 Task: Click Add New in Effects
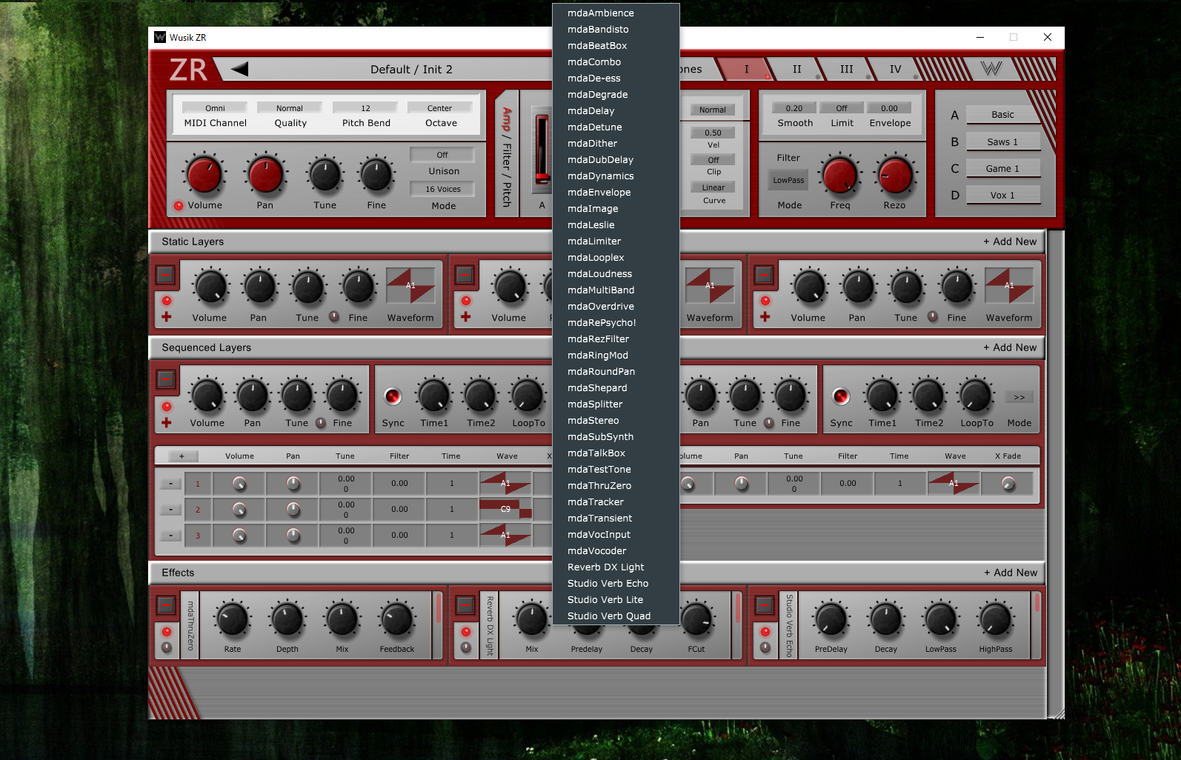pos(1011,573)
